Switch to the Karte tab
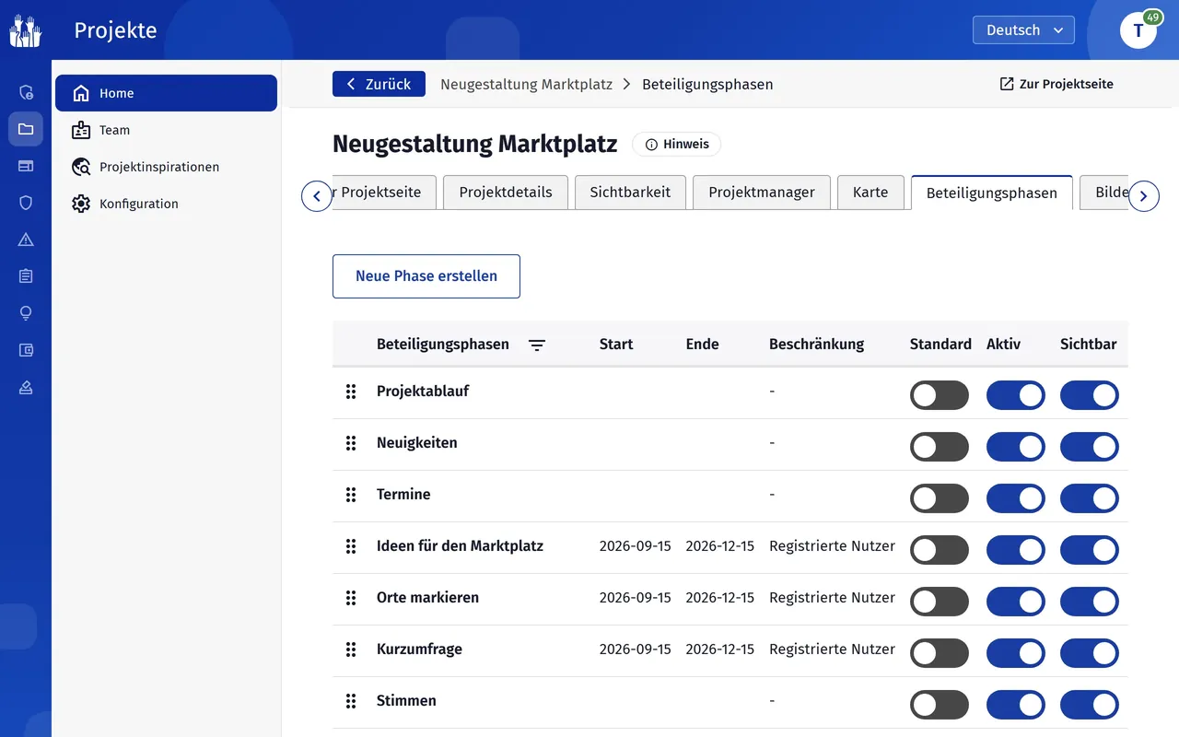1179x737 pixels. coord(870,193)
